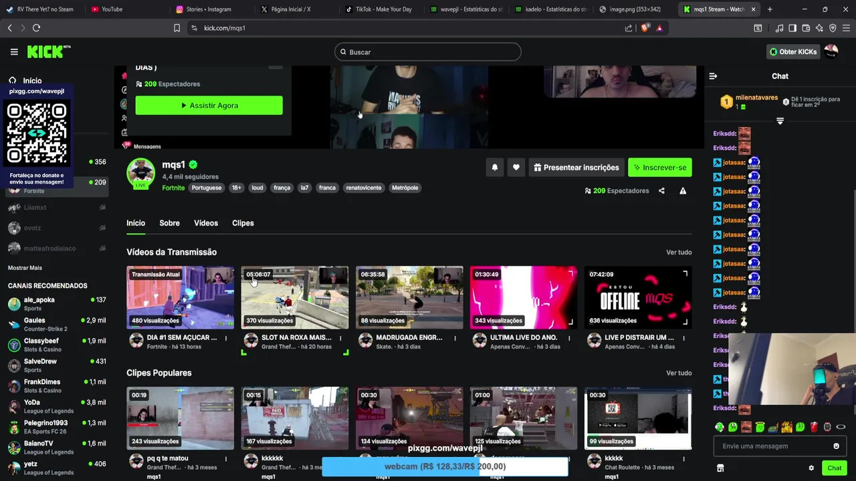
Task: Click Obter KICKs button
Action: 793,51
